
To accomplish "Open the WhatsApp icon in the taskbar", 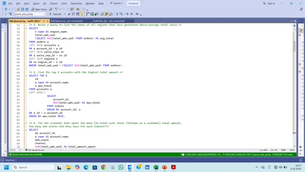I will point(121,168).
